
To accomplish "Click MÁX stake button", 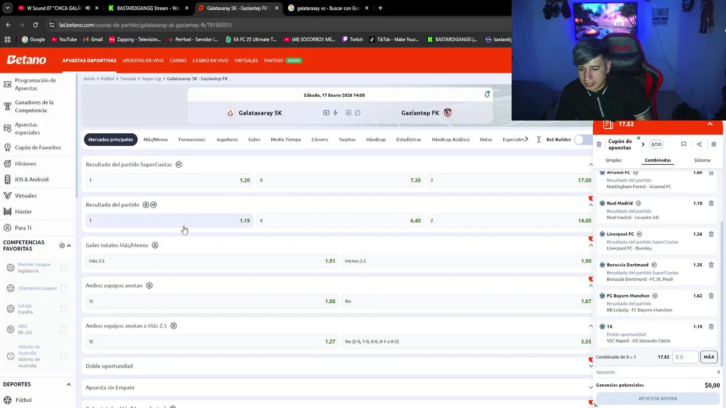I will (x=709, y=357).
